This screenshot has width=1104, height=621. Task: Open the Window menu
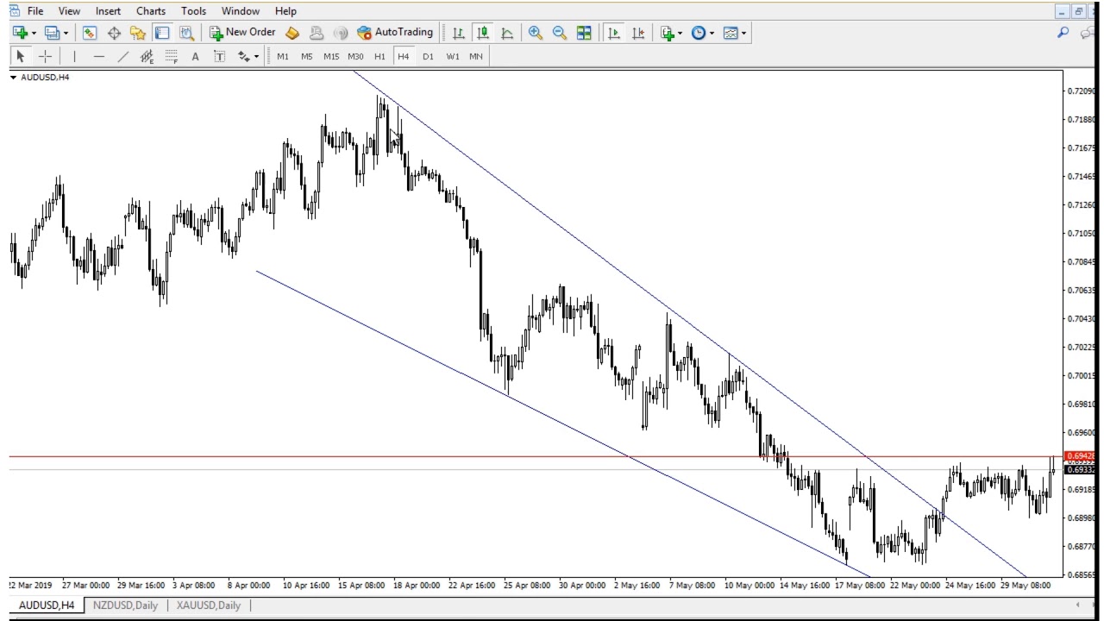pyautogui.click(x=241, y=11)
